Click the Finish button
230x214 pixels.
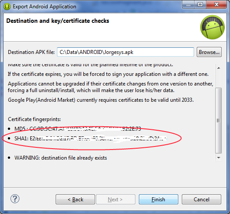[159, 200]
